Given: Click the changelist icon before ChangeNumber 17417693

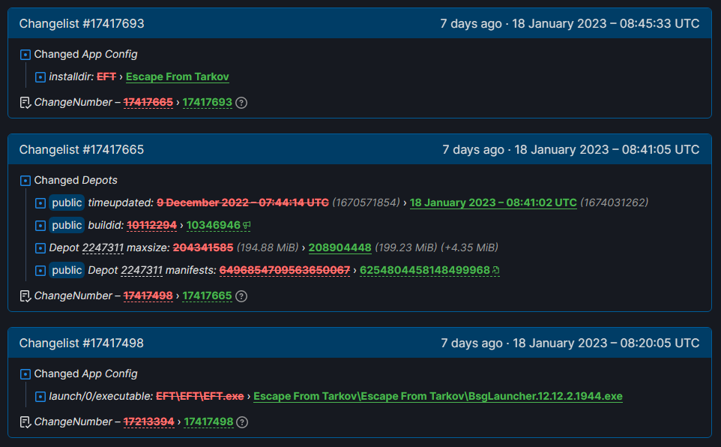Looking at the screenshot, I should pyautogui.click(x=25, y=103).
